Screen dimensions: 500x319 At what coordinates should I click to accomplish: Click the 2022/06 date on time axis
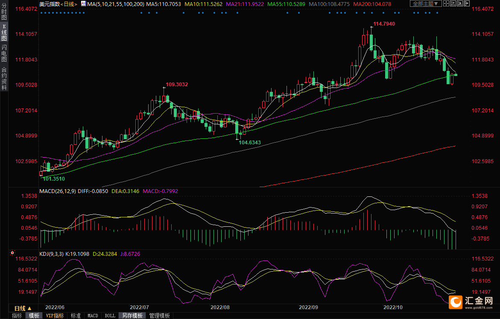pos(55,307)
